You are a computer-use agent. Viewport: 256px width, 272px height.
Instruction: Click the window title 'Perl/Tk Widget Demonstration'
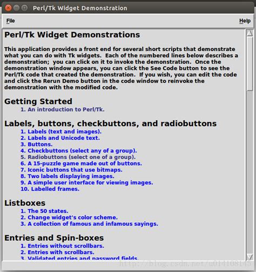(80, 8)
